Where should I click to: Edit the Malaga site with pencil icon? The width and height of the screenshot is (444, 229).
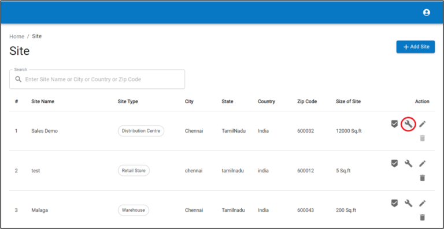coord(422,203)
